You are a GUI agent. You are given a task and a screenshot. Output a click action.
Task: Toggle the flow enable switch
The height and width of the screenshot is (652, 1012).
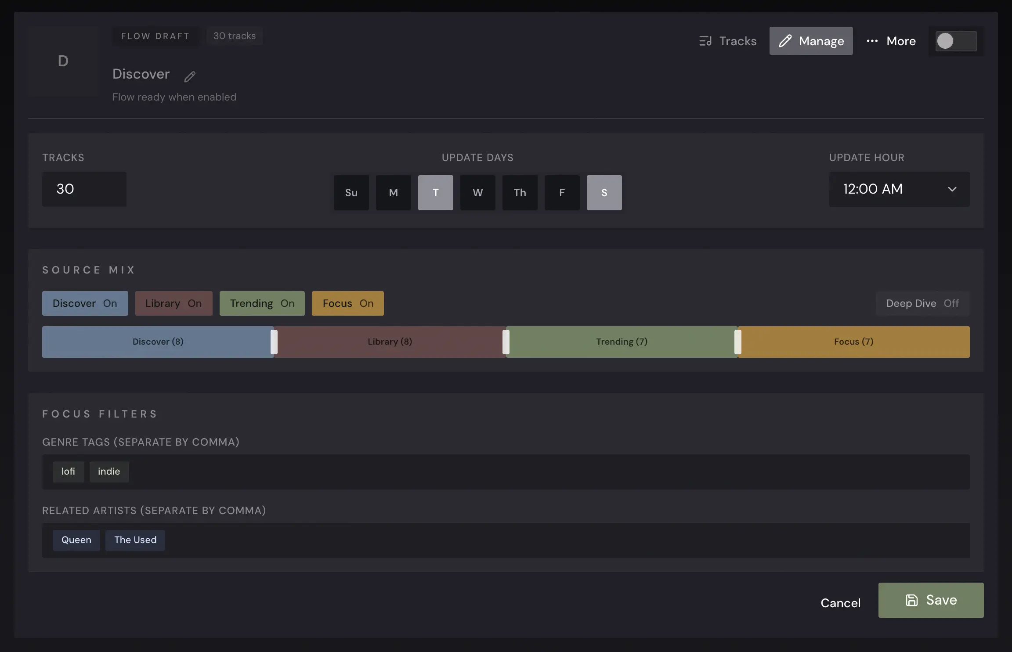(x=956, y=41)
